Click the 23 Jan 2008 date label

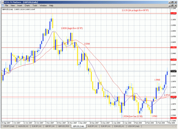click(x=127, y=123)
